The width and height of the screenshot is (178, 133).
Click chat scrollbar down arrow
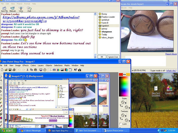point(95,57)
